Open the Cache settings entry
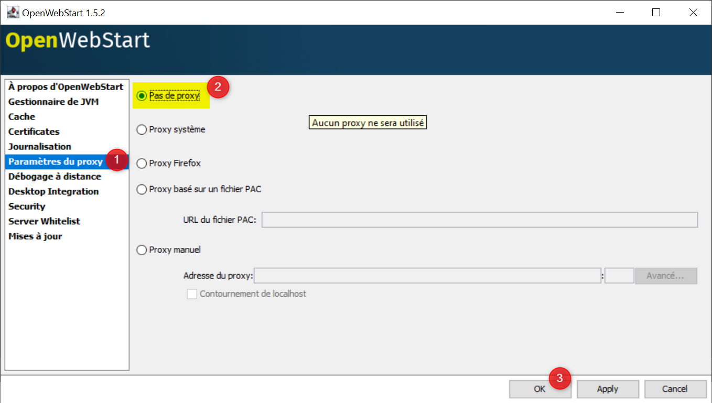Screen dimensions: 712x403 (x=22, y=117)
